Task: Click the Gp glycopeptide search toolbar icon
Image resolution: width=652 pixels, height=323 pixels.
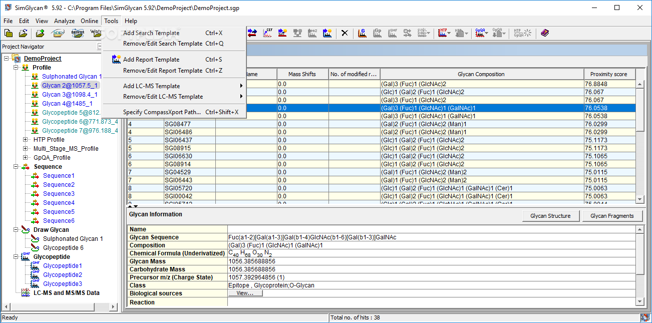Action: (x=378, y=33)
